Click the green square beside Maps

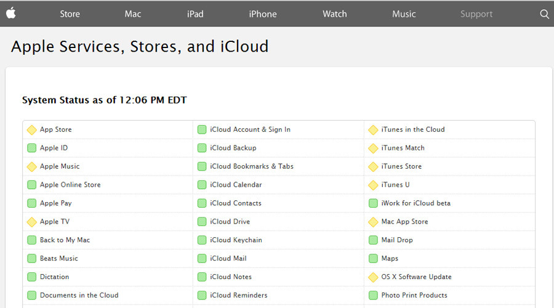click(x=373, y=258)
